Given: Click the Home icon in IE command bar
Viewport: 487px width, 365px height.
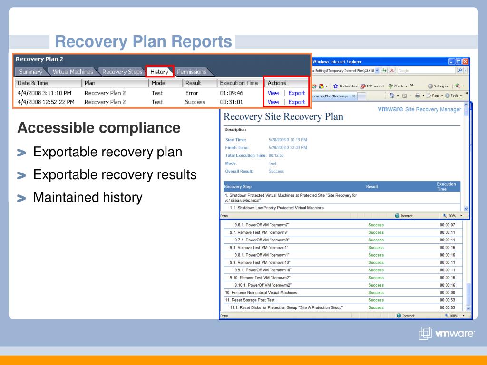Looking at the screenshot, I should tap(392, 96).
